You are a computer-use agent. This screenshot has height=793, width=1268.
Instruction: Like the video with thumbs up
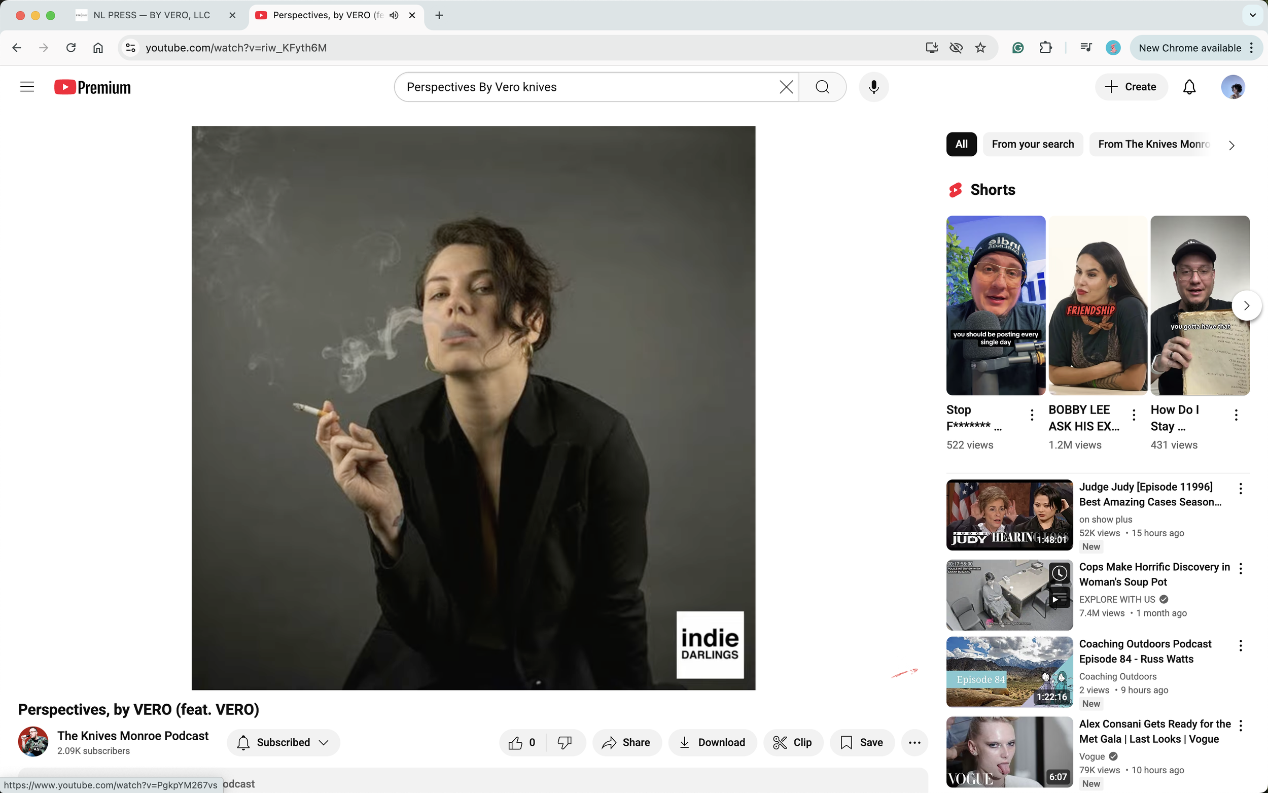click(x=522, y=742)
